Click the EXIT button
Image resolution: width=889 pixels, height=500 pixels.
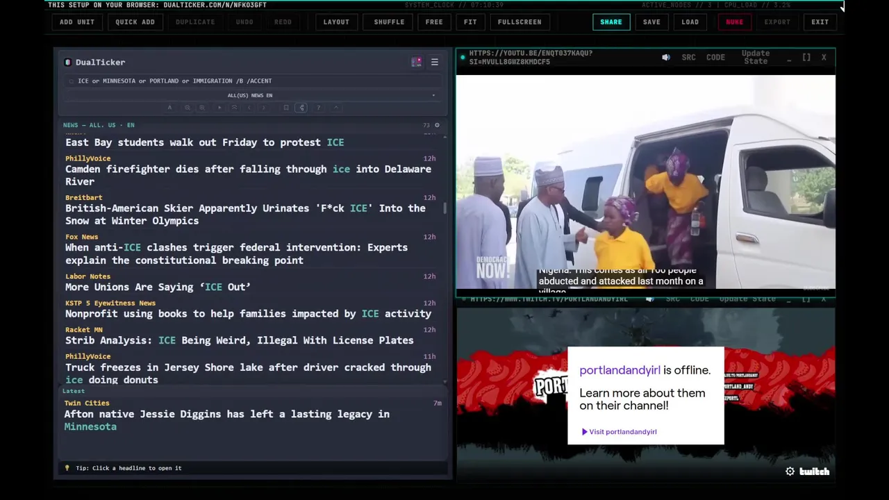click(820, 22)
